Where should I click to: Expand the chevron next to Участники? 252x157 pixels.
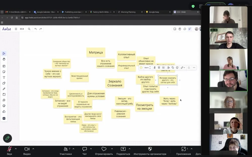[73, 149]
